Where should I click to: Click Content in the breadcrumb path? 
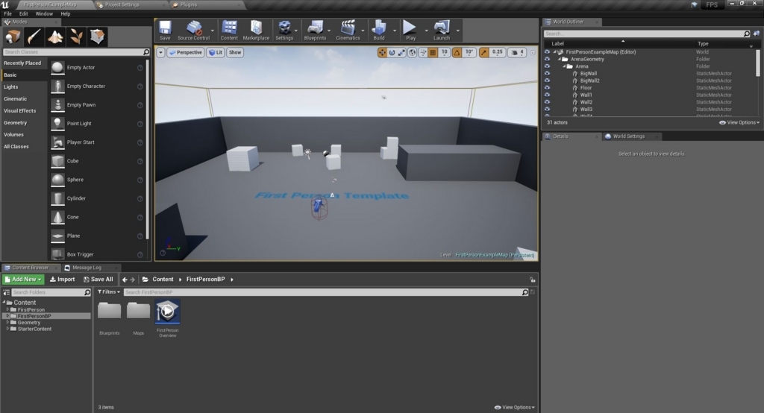click(x=163, y=279)
